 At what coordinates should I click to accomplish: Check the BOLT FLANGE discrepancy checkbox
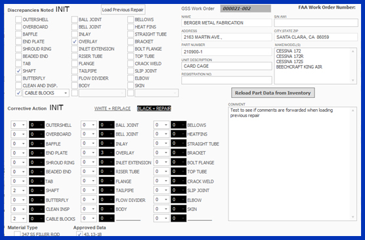point(131,49)
